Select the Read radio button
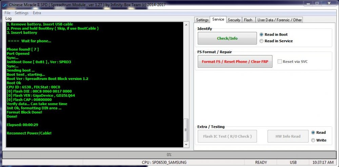The width and height of the screenshot is (339, 167). (318, 133)
